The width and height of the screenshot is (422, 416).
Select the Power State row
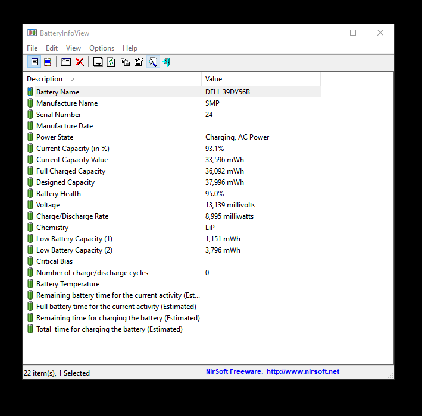click(55, 137)
